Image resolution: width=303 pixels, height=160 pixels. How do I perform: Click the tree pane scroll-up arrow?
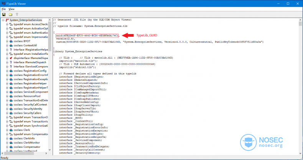49,20
